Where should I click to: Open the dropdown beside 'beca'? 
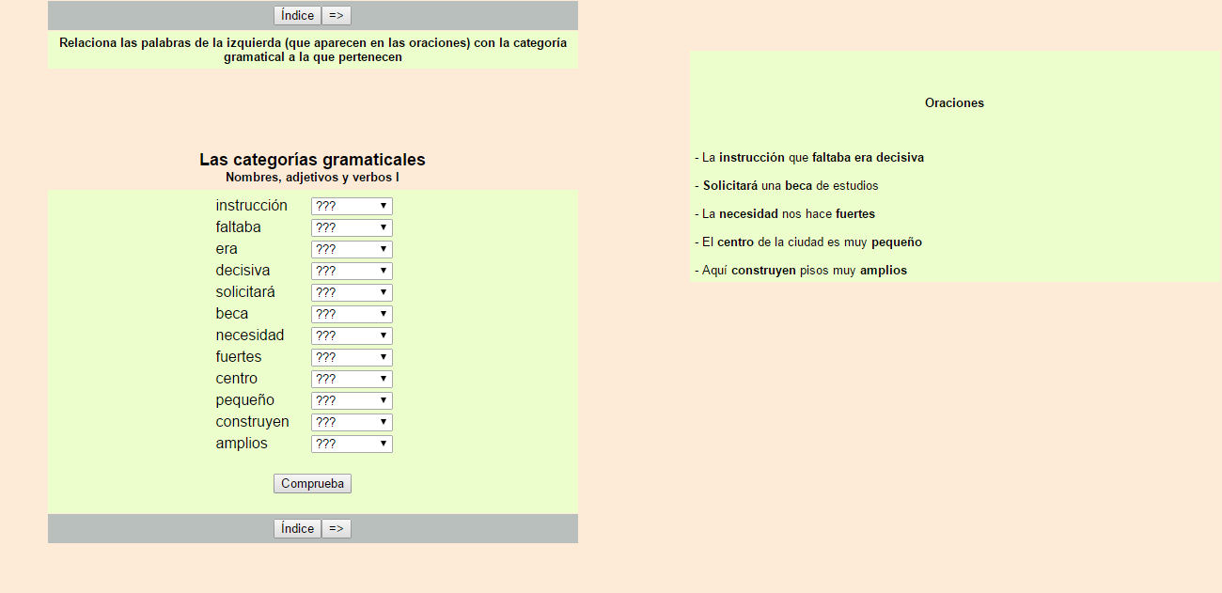coord(352,314)
